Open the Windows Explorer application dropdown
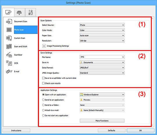157x135 pixels. [102, 94]
